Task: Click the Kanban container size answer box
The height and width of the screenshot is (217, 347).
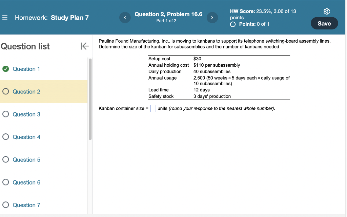Action: pos(153,108)
